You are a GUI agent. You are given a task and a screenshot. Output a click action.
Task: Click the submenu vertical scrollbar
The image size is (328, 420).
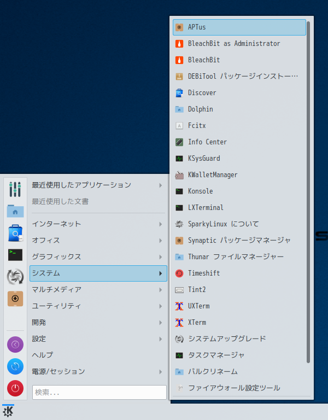[x=308, y=192]
